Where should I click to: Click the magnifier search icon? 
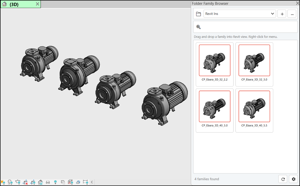(198, 27)
